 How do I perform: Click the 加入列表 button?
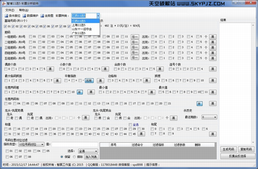[x=91, y=157]
